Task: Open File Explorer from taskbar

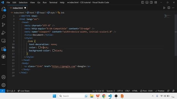Action: click(x=92, y=96)
